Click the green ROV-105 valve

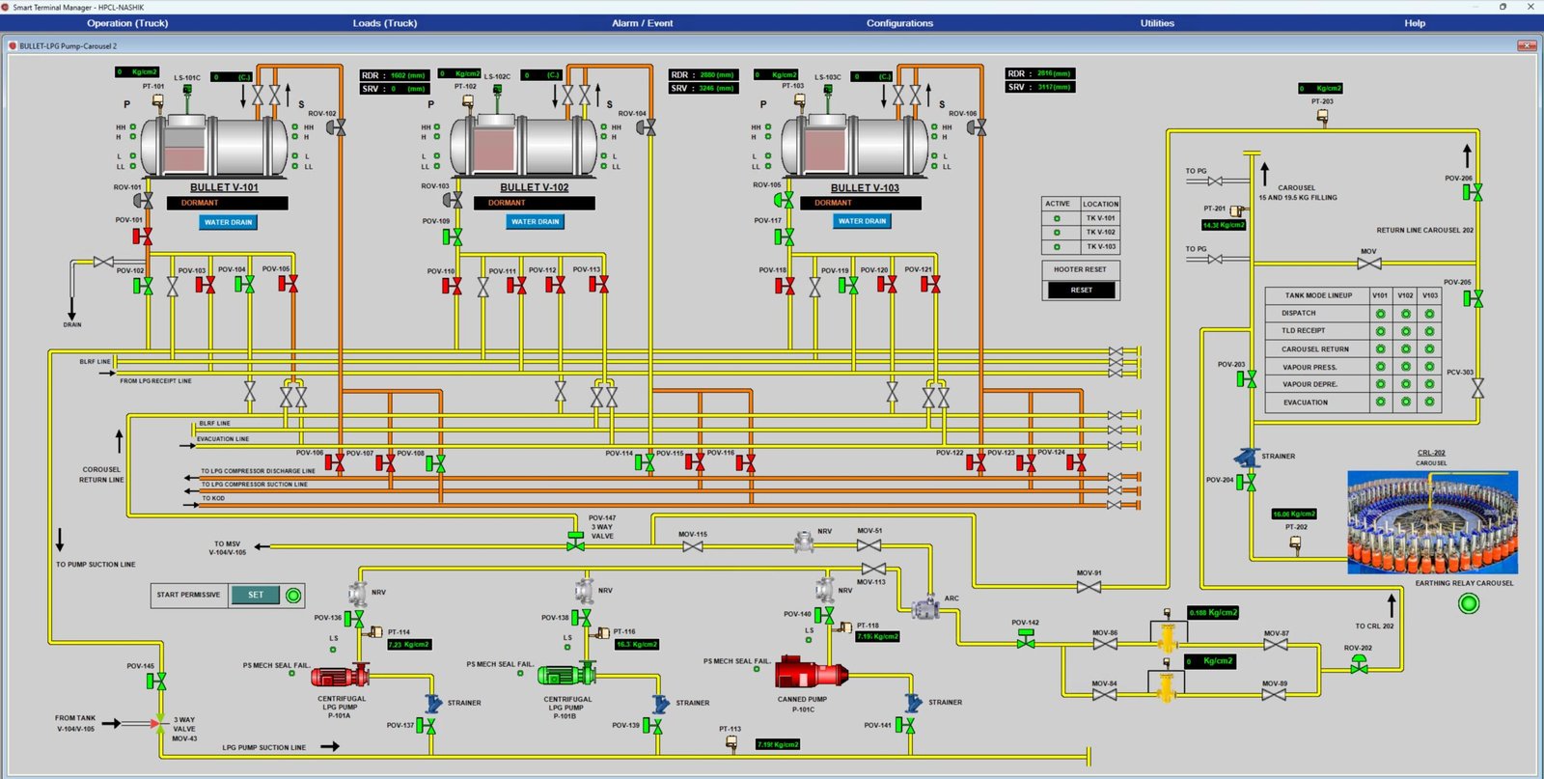(x=785, y=200)
